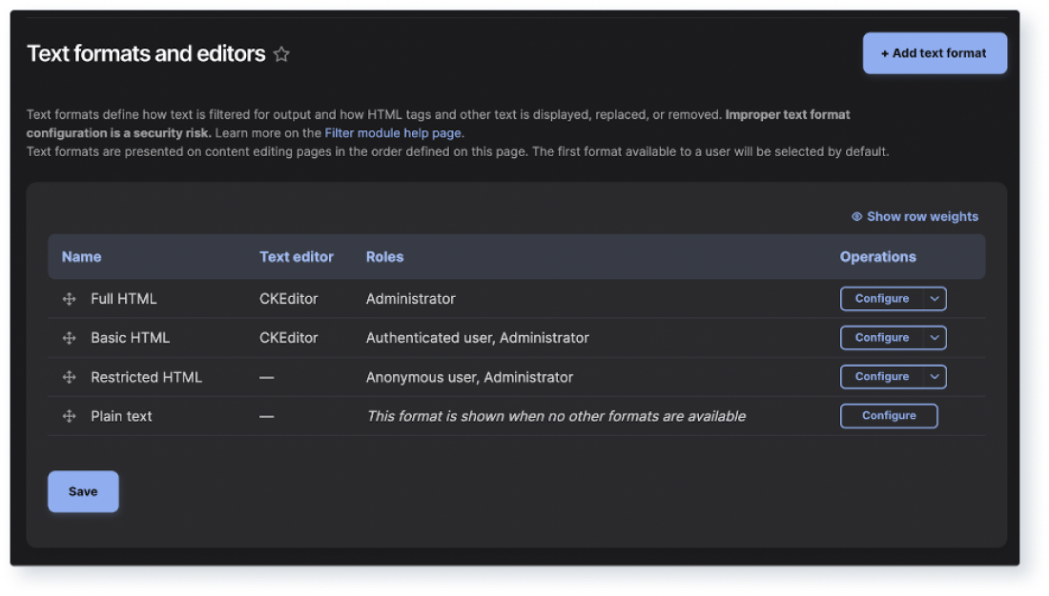Viewport: 1049px width, 596px height.
Task: Click the drag handle beside Basic HTML
Action: click(68, 337)
